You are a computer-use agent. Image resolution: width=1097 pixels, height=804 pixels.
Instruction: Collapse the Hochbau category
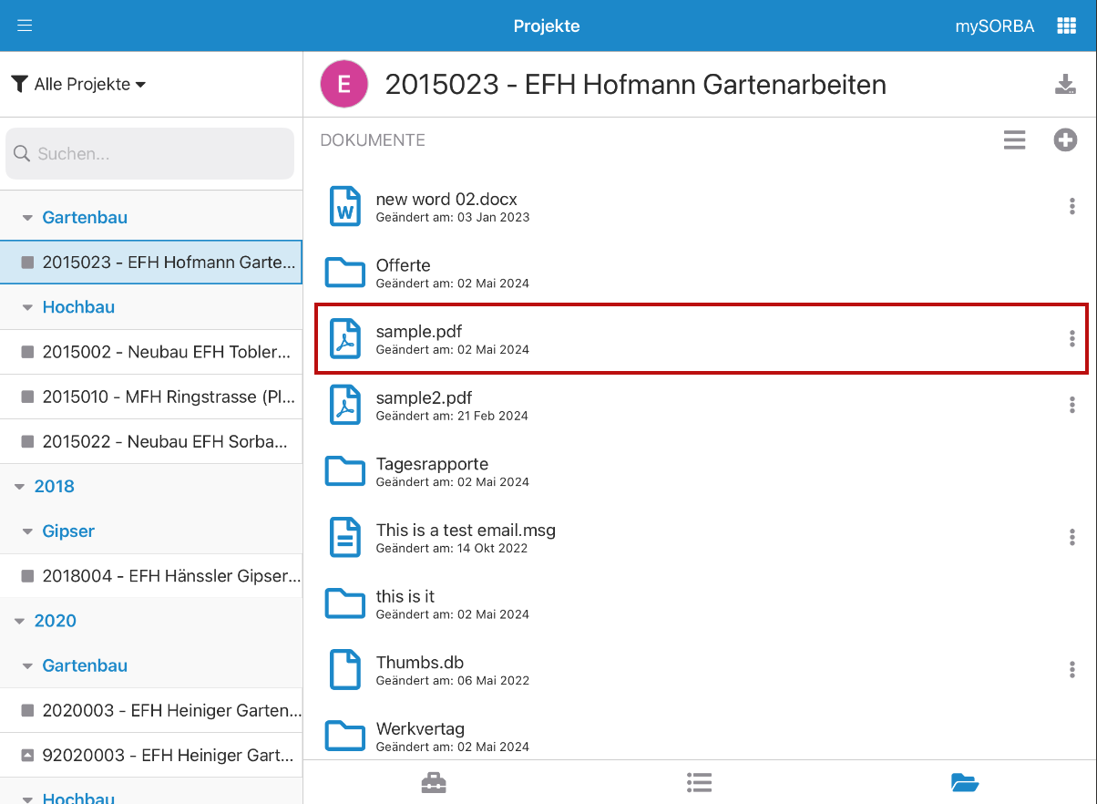click(27, 308)
